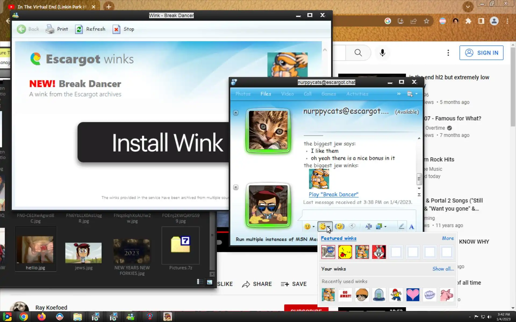Open the Activities tab in chat
This screenshot has width=516, height=322.
point(357,94)
